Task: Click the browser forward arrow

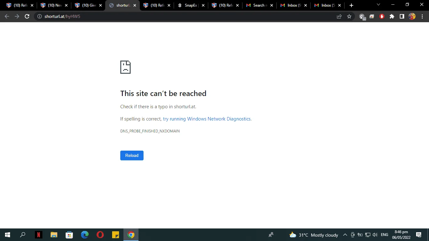Action: [x=17, y=16]
